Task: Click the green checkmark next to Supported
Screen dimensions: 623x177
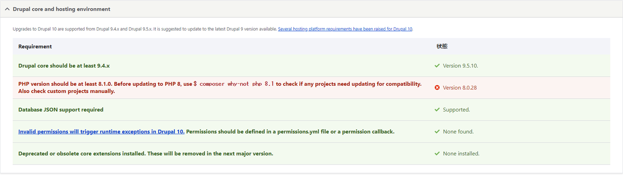Action: [437, 110]
